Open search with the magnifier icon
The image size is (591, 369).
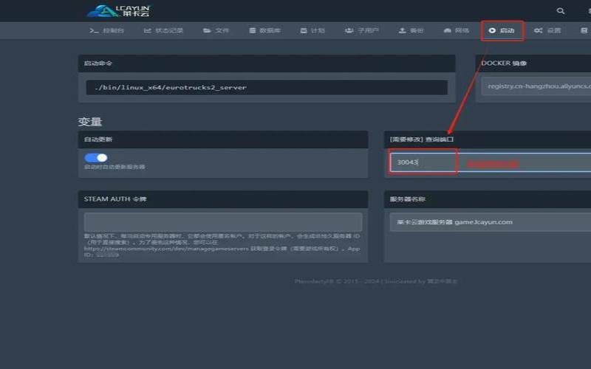click(561, 11)
